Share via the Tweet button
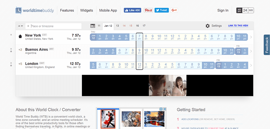Viewport: 270px width, 129px height. pos(161,10)
